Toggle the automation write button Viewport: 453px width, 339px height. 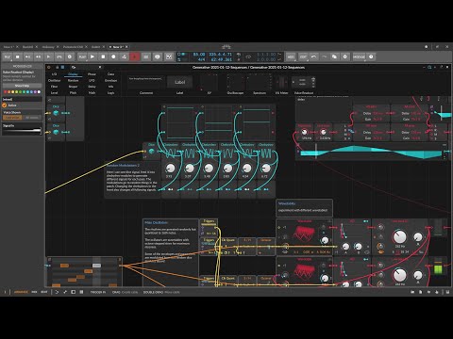pos(124,56)
